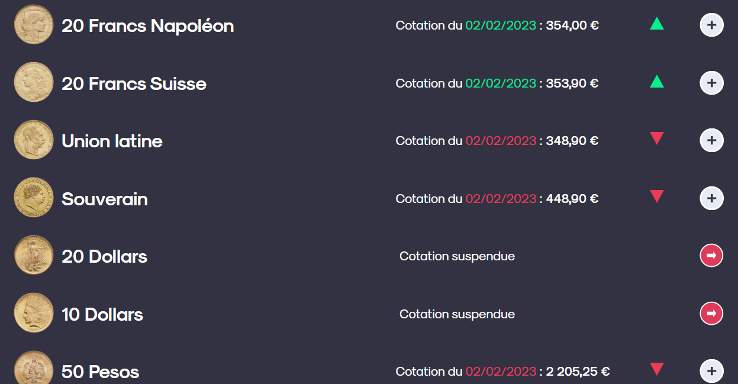Open 10 Dollars via red arrow icon
Viewport: 738px width, 384px height.
point(711,314)
